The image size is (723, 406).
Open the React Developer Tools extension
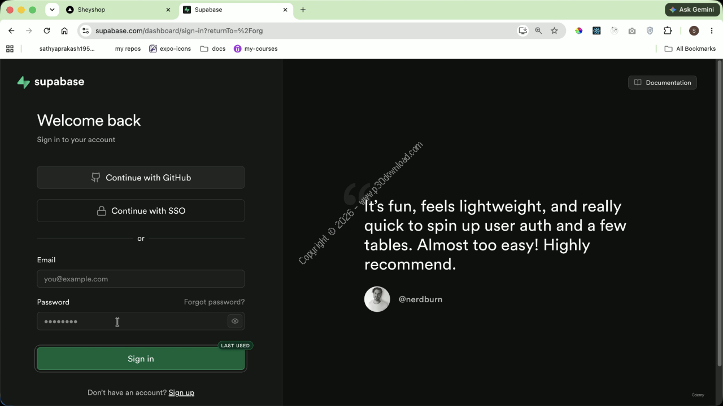coord(596,30)
